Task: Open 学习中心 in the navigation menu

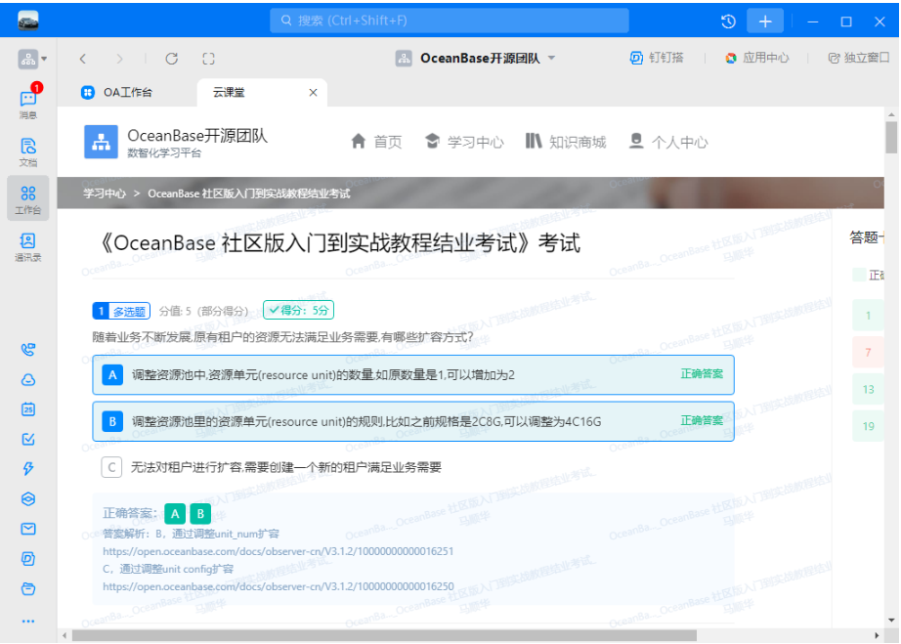Action: (464, 142)
